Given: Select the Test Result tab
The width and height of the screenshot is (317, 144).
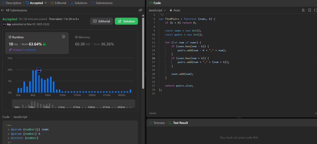Looking at the screenshot, I should pos(178,123).
